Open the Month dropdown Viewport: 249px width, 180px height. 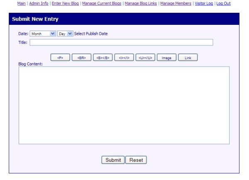[x=42, y=34]
